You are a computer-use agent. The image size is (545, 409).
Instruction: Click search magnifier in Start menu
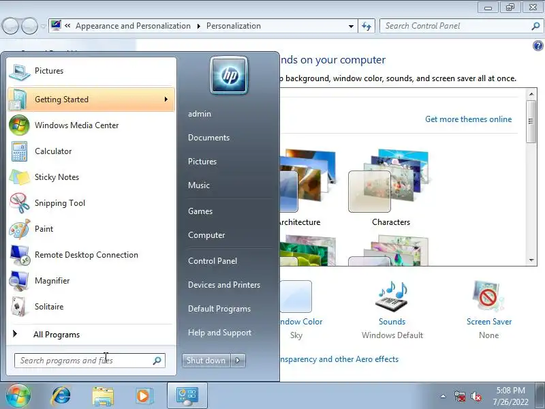[x=157, y=361]
